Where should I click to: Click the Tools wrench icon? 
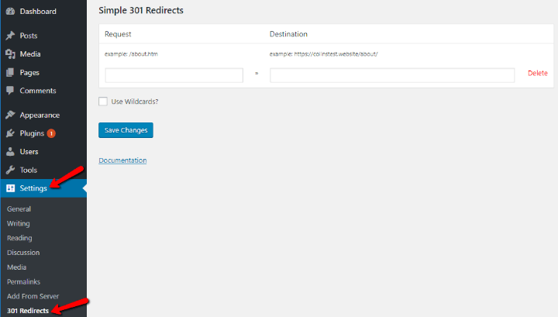(x=10, y=170)
